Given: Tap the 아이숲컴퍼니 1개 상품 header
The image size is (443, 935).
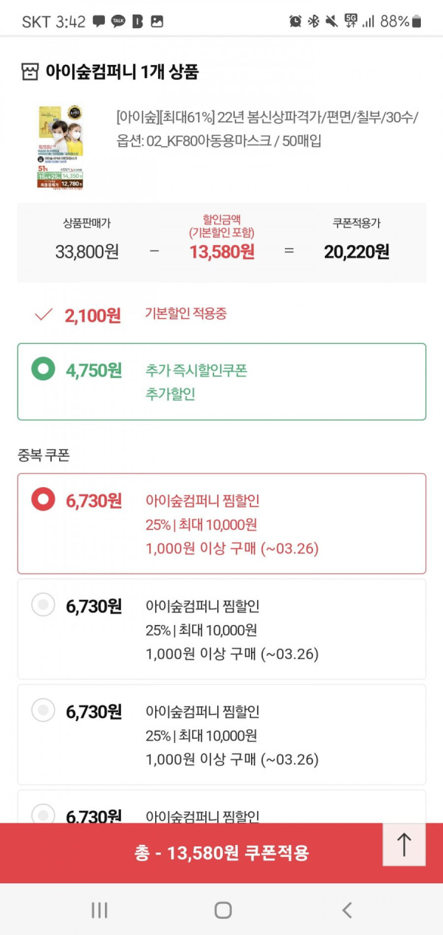Looking at the screenshot, I should (122, 72).
